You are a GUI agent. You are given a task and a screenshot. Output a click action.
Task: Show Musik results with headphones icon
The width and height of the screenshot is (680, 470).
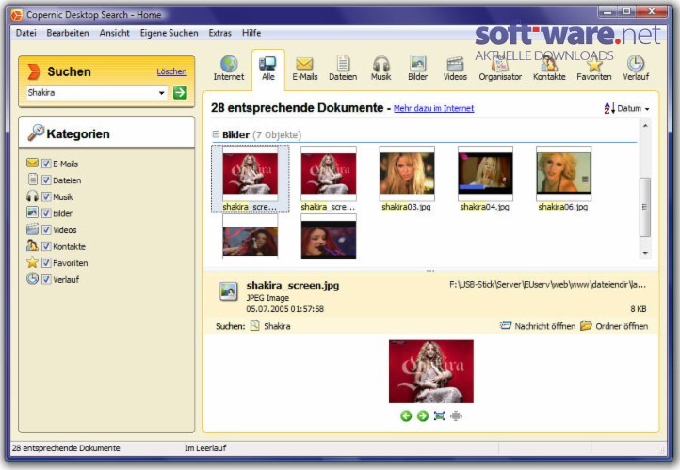381,69
